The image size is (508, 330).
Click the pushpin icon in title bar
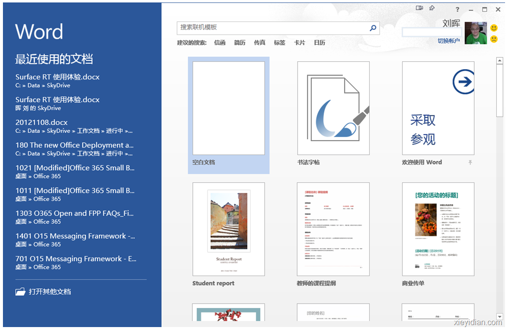pyautogui.click(x=432, y=8)
